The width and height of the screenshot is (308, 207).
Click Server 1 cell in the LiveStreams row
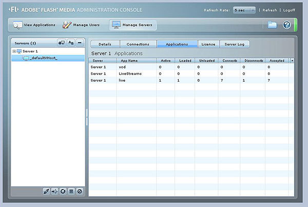tap(98, 74)
